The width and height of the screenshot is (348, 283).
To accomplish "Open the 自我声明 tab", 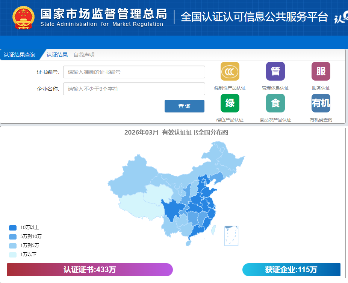I will (84, 55).
